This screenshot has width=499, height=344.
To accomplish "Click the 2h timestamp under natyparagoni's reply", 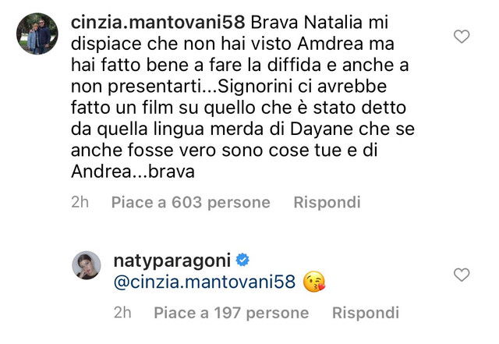I will coord(122,313).
